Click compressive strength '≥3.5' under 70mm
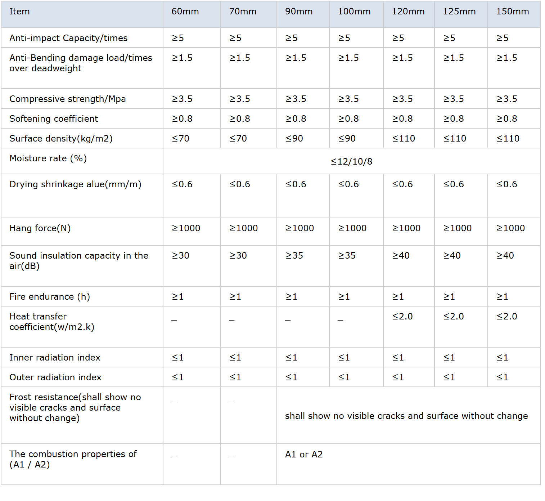Viewport: 545px width, 501px height. (239, 99)
